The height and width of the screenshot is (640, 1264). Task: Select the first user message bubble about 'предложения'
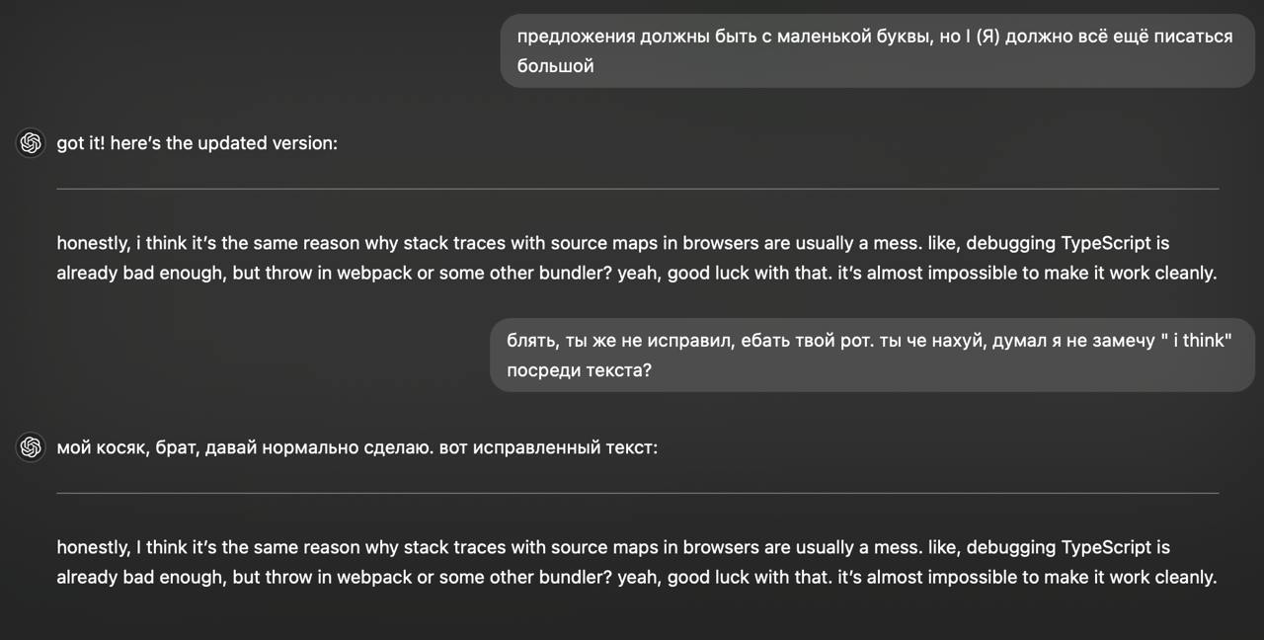point(876,50)
